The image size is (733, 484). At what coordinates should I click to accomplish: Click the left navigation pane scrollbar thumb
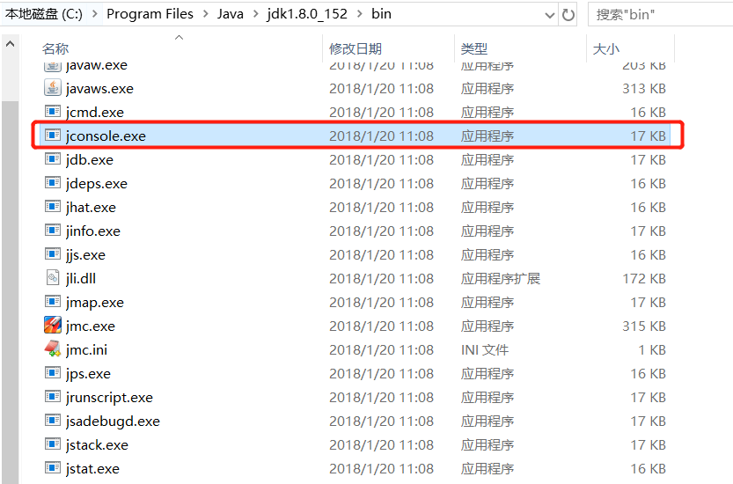point(10,292)
